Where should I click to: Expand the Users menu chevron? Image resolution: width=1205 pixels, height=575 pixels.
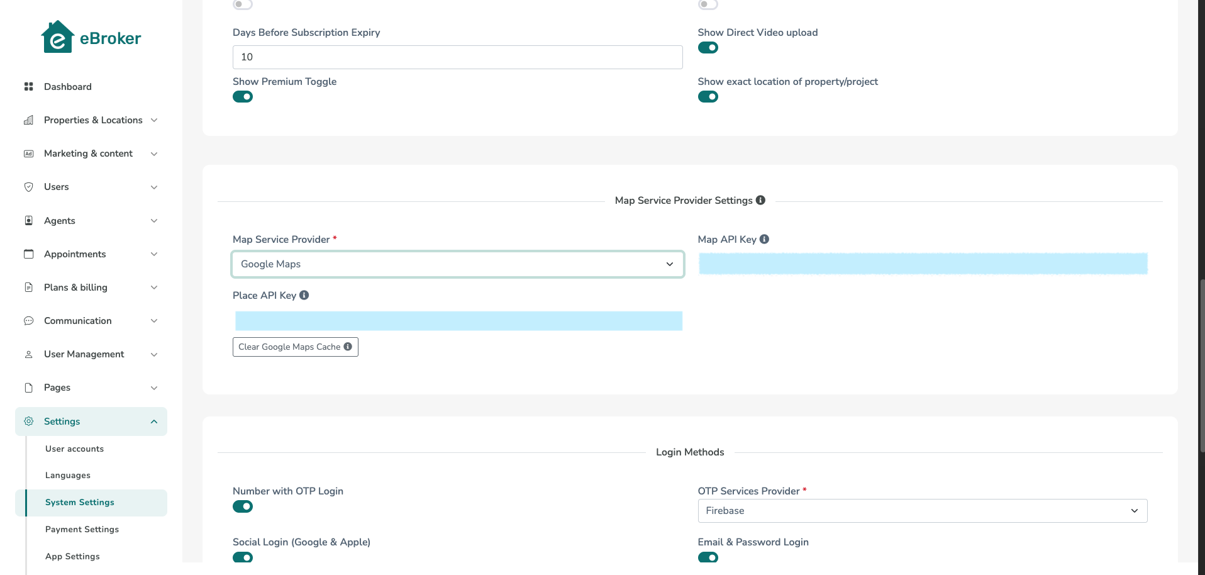(x=154, y=187)
